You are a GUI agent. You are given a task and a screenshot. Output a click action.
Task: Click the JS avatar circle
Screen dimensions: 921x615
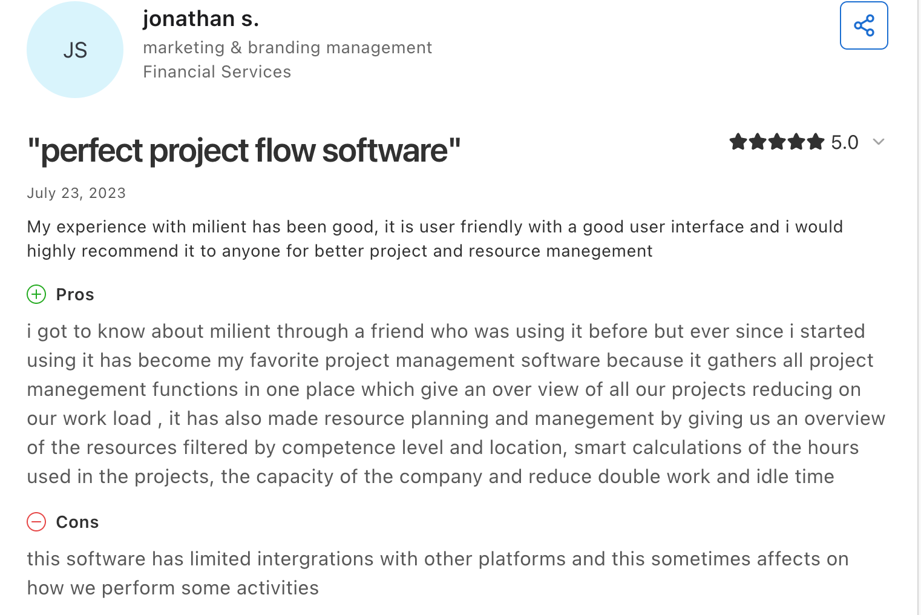[x=74, y=50]
